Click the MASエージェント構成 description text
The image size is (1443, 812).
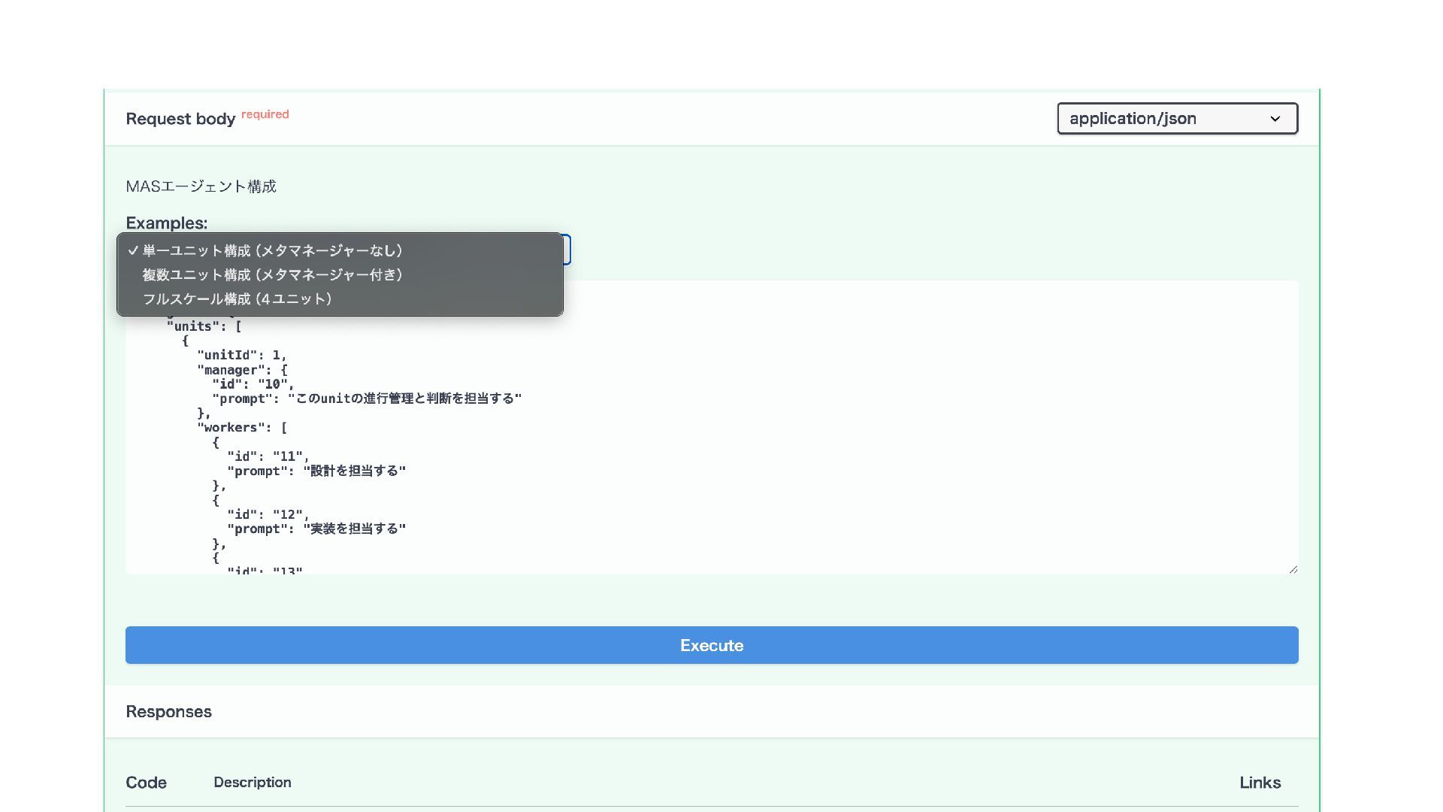[201, 186]
